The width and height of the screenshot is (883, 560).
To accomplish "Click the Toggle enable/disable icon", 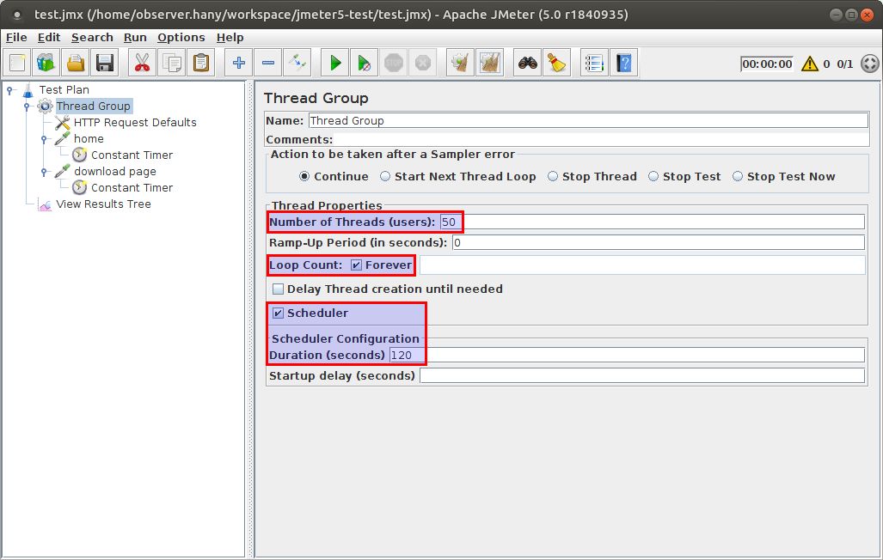I will 297,63.
